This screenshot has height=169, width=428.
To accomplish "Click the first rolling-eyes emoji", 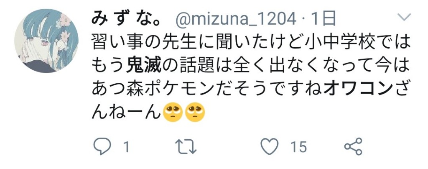I will pyautogui.click(x=173, y=113).
